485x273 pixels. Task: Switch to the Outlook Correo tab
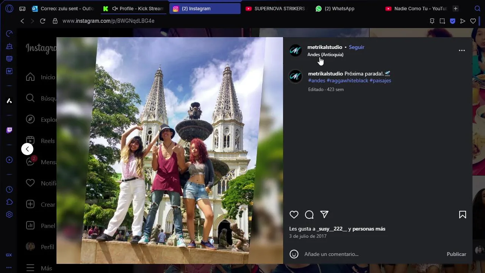[x=63, y=8]
